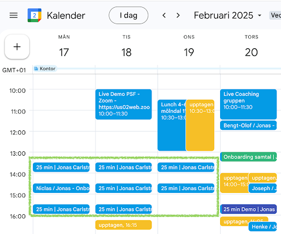Open the Vecka view selector
This screenshot has width=281, height=234.
click(275, 15)
